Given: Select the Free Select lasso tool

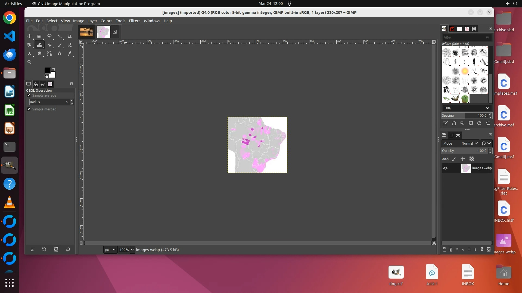Looking at the screenshot, I should tap(49, 36).
